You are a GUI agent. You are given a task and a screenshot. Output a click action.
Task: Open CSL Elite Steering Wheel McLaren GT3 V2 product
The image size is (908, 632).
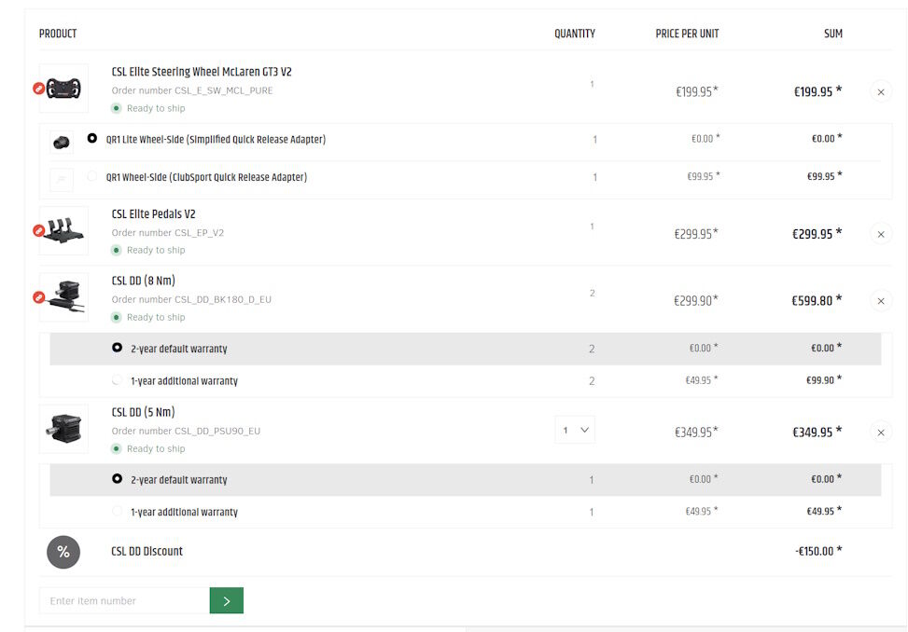[202, 72]
